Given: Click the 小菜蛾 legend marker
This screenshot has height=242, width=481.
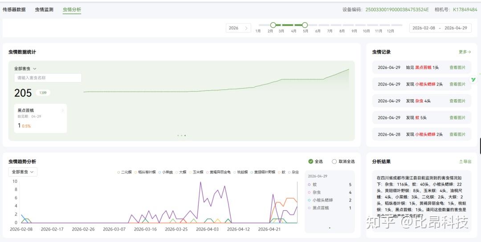Looking at the screenshot, I should tap(160, 172).
